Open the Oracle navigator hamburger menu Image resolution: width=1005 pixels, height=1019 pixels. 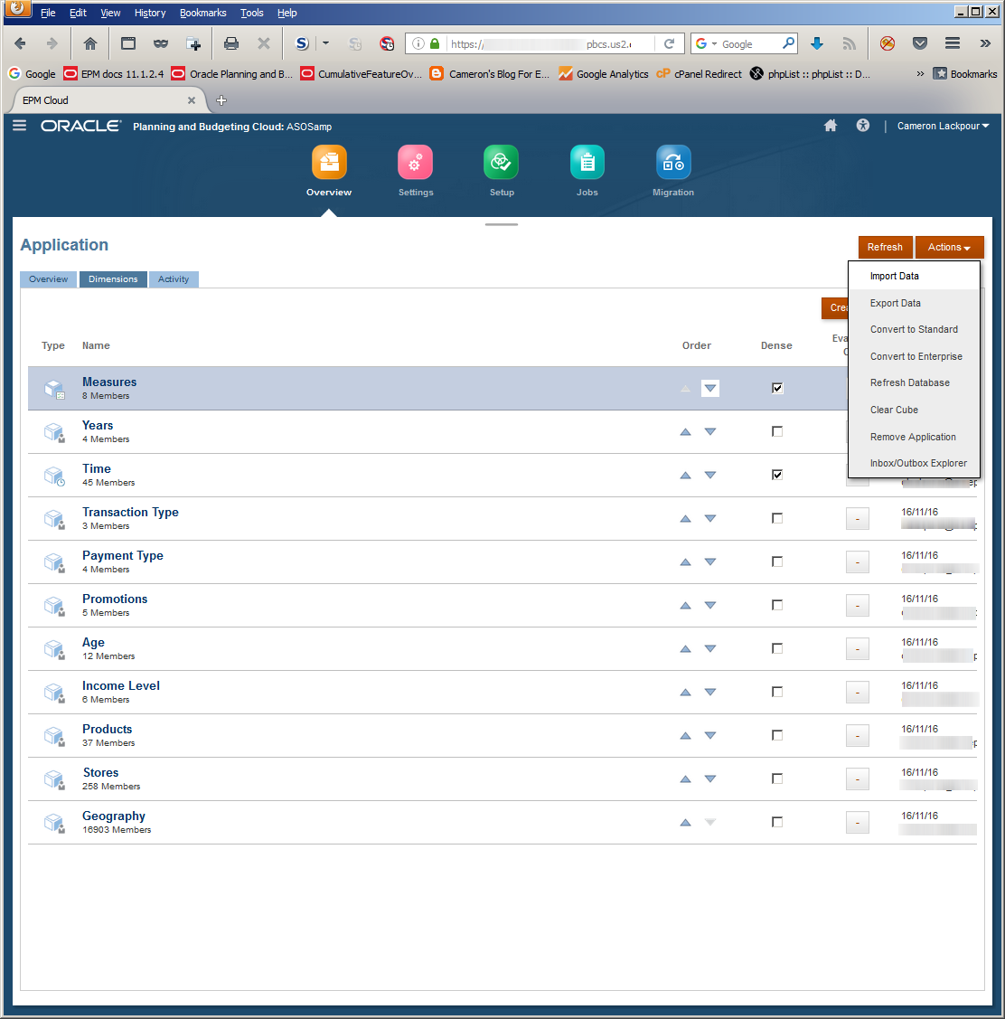pyautogui.click(x=20, y=126)
